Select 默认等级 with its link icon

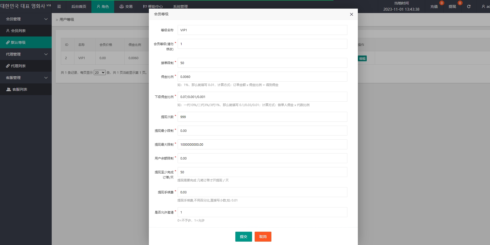coord(8,42)
